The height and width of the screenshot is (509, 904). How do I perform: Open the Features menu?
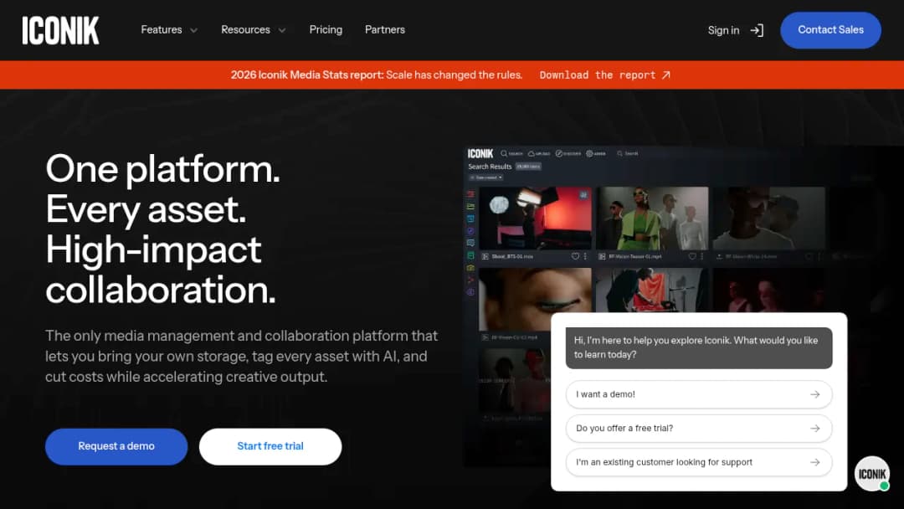(161, 30)
